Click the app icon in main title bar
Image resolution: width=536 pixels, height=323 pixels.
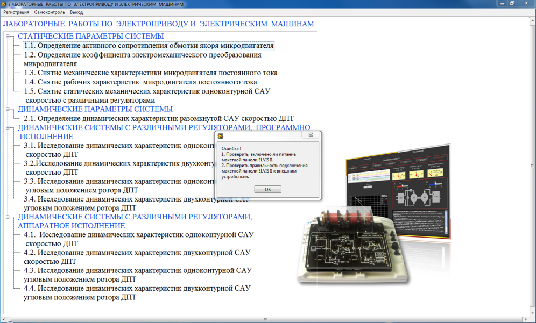(x=4, y=4)
